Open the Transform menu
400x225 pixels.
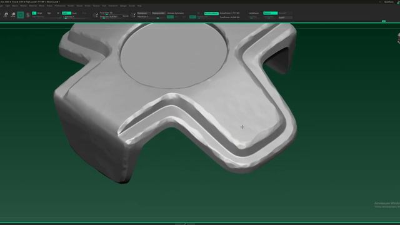click(113, 6)
